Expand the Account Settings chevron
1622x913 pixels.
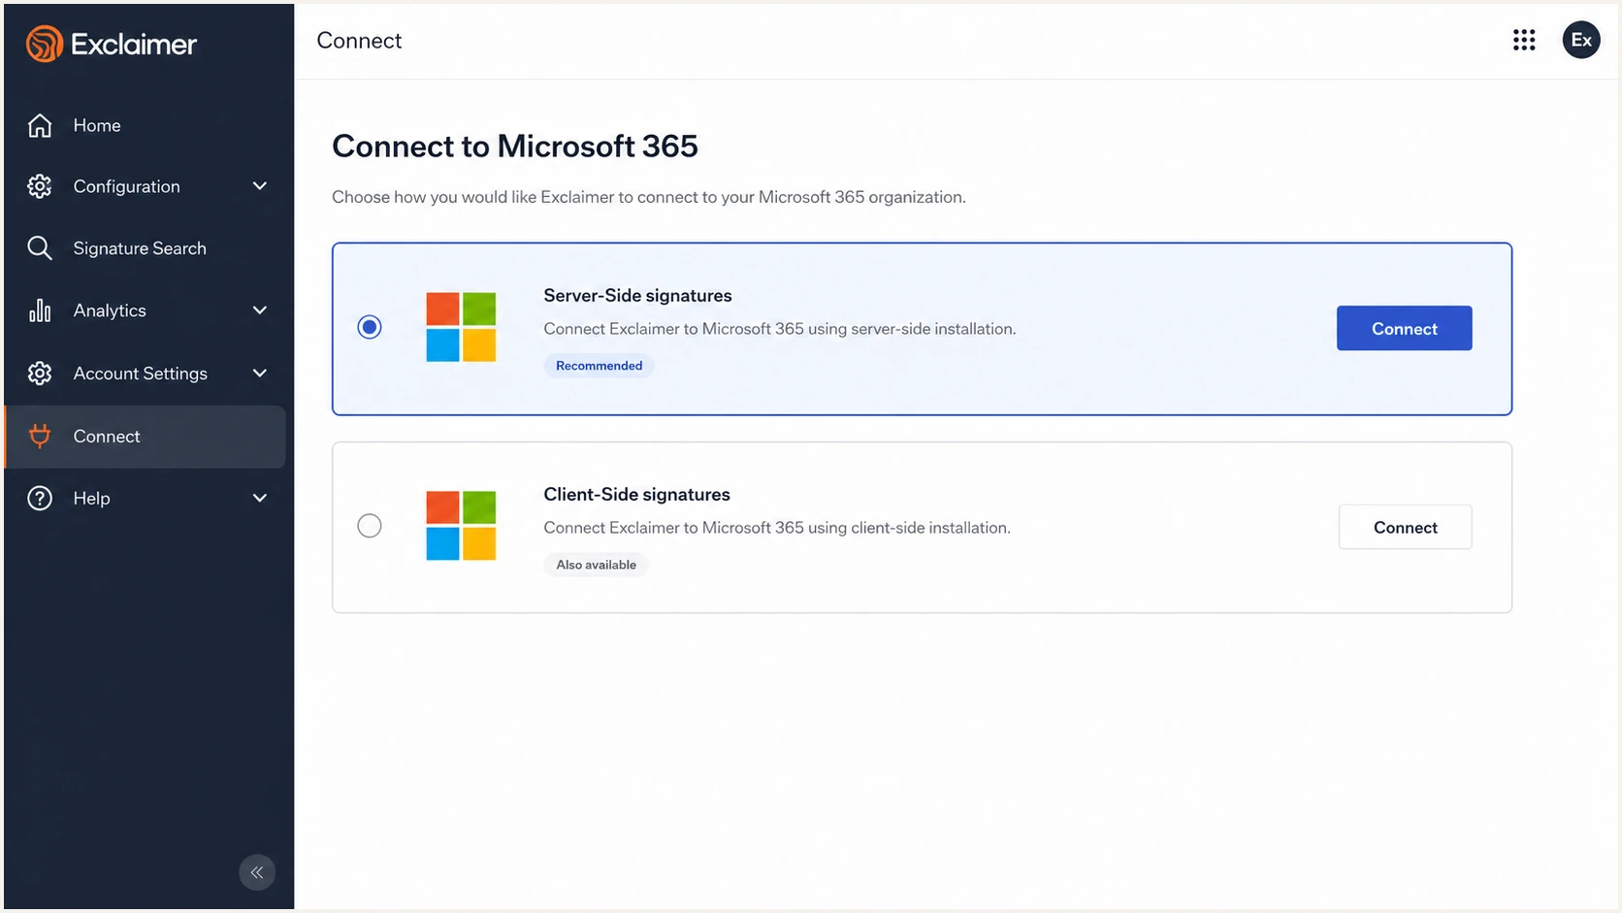[x=260, y=374]
